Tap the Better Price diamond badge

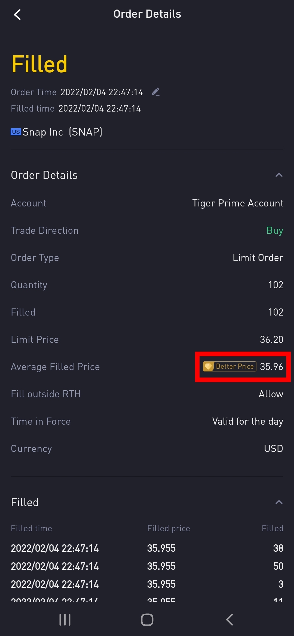(229, 366)
